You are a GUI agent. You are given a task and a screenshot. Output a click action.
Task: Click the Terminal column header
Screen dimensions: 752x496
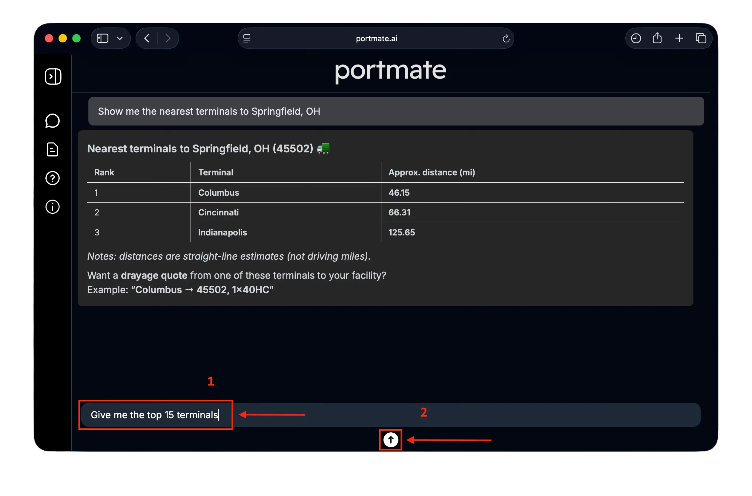(216, 172)
